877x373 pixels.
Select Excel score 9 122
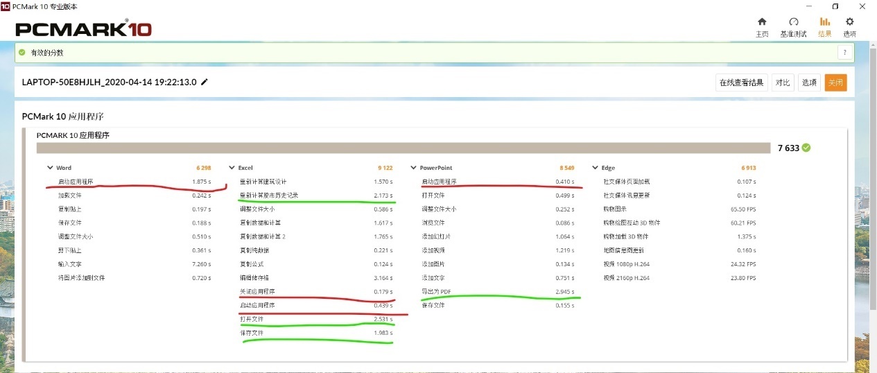tap(385, 168)
